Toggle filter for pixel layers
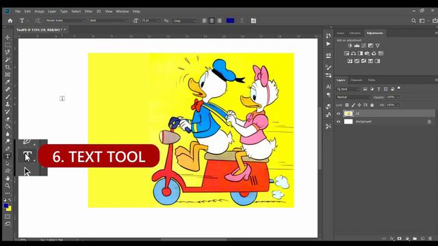Viewport: 438px width, 246px height. click(365, 89)
